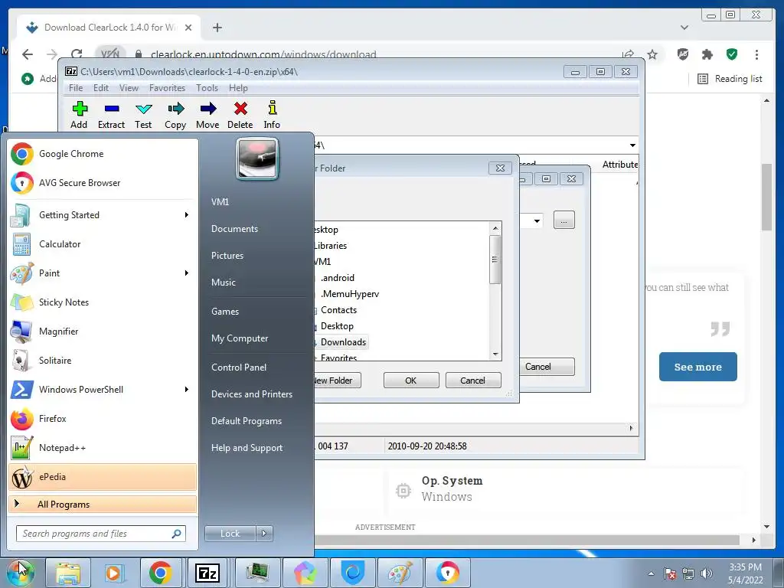The height and width of the screenshot is (588, 784).
Task: Expand Windows PowerShell submenu arrow
Action: pos(187,390)
